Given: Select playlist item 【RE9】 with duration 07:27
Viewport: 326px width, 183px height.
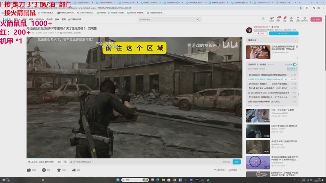Looking at the screenshot, I should 272,88.
